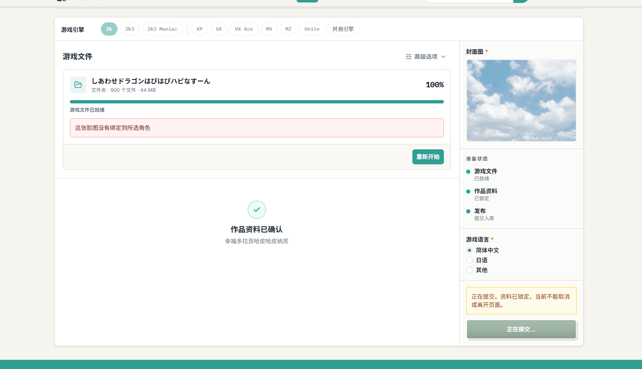Screen dimensions: 642x369
Task: Click the title 幸福多拉贡哈皮哈皮纳苏
Action: (257, 241)
